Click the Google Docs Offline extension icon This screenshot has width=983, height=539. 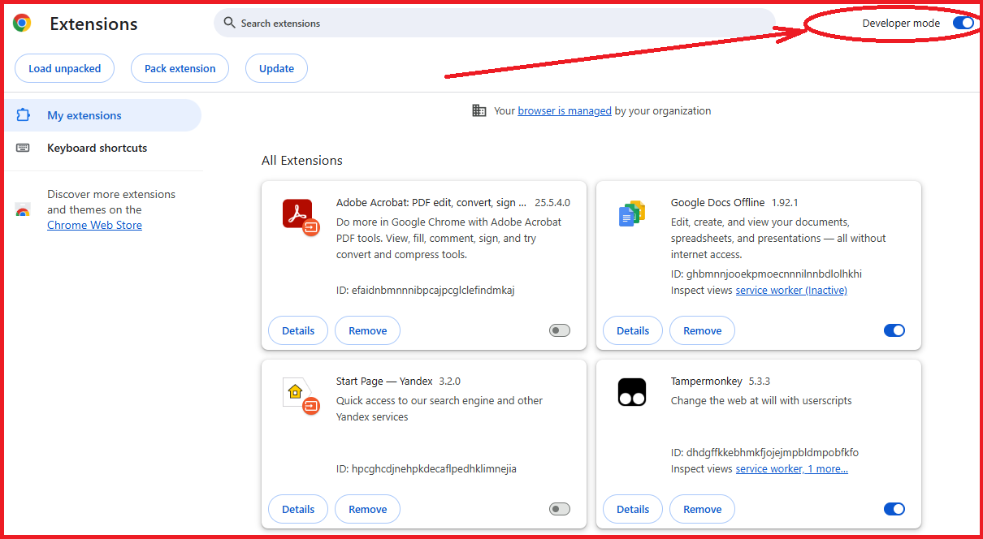tap(632, 213)
